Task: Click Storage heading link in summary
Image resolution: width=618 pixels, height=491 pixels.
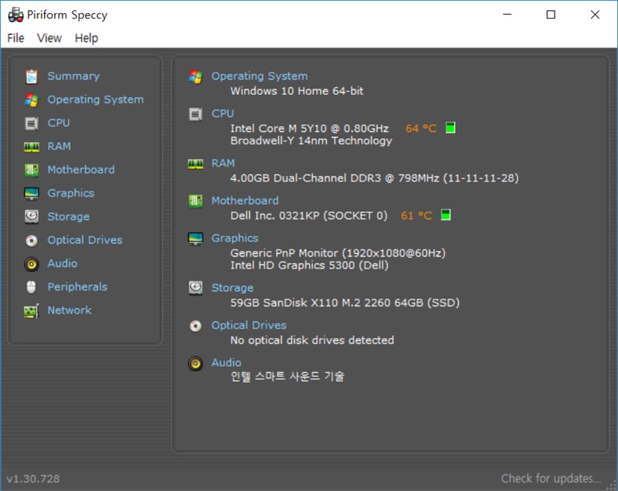Action: (x=233, y=288)
